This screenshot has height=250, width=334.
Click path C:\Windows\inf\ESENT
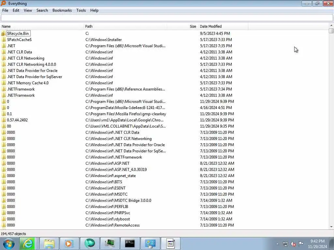click(x=105, y=188)
